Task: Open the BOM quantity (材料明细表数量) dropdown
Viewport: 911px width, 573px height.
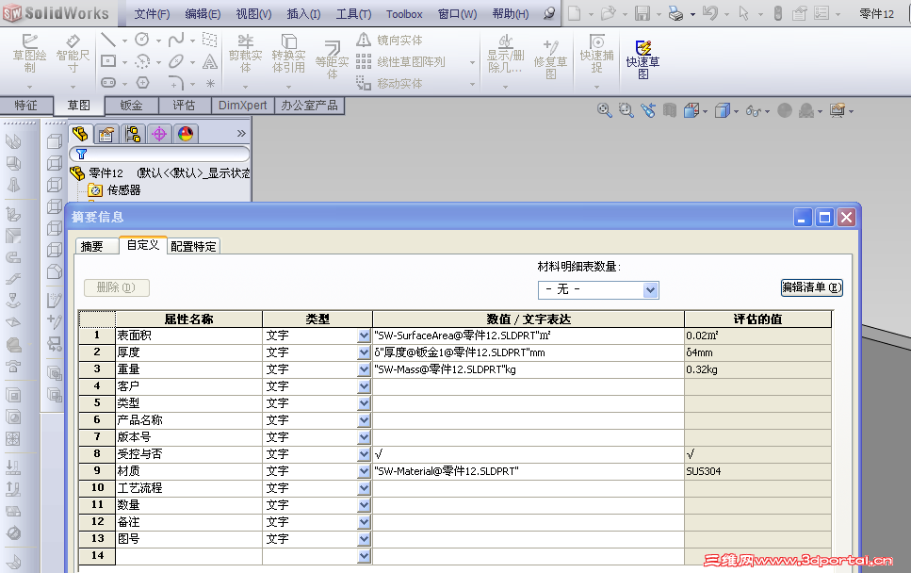Action: point(651,289)
